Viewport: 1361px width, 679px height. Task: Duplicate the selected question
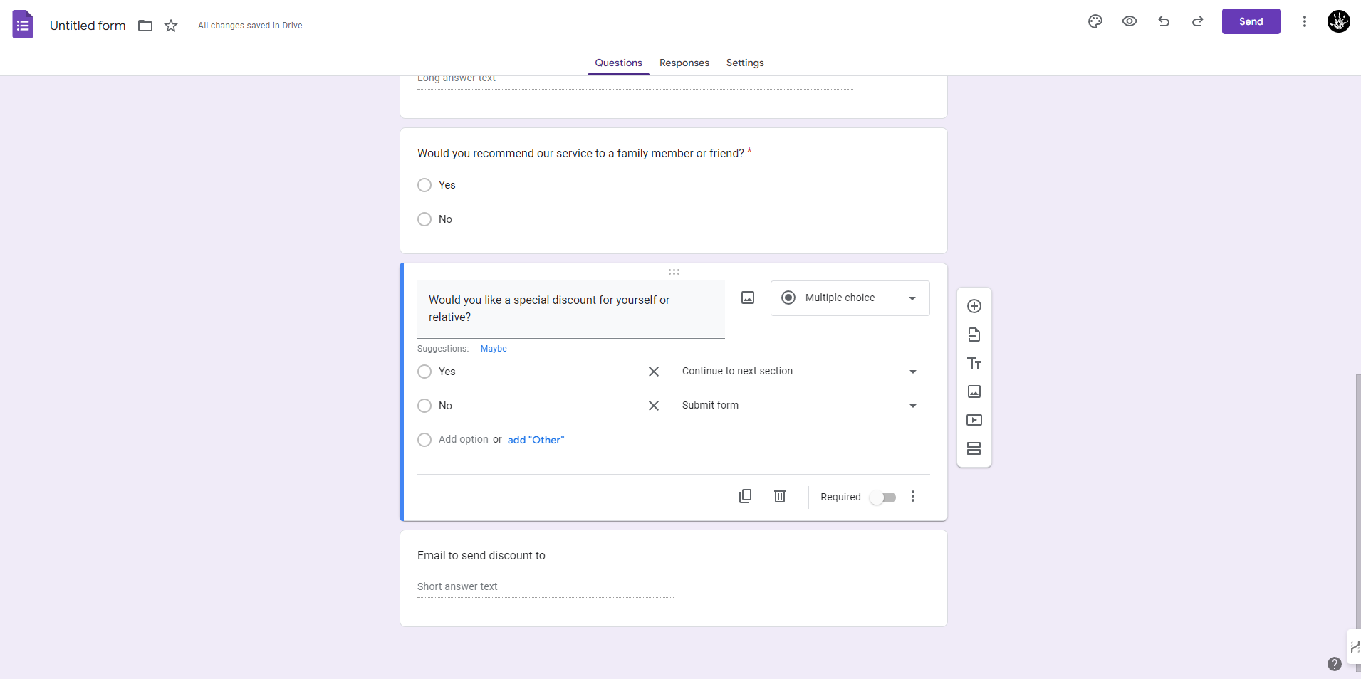(x=746, y=496)
